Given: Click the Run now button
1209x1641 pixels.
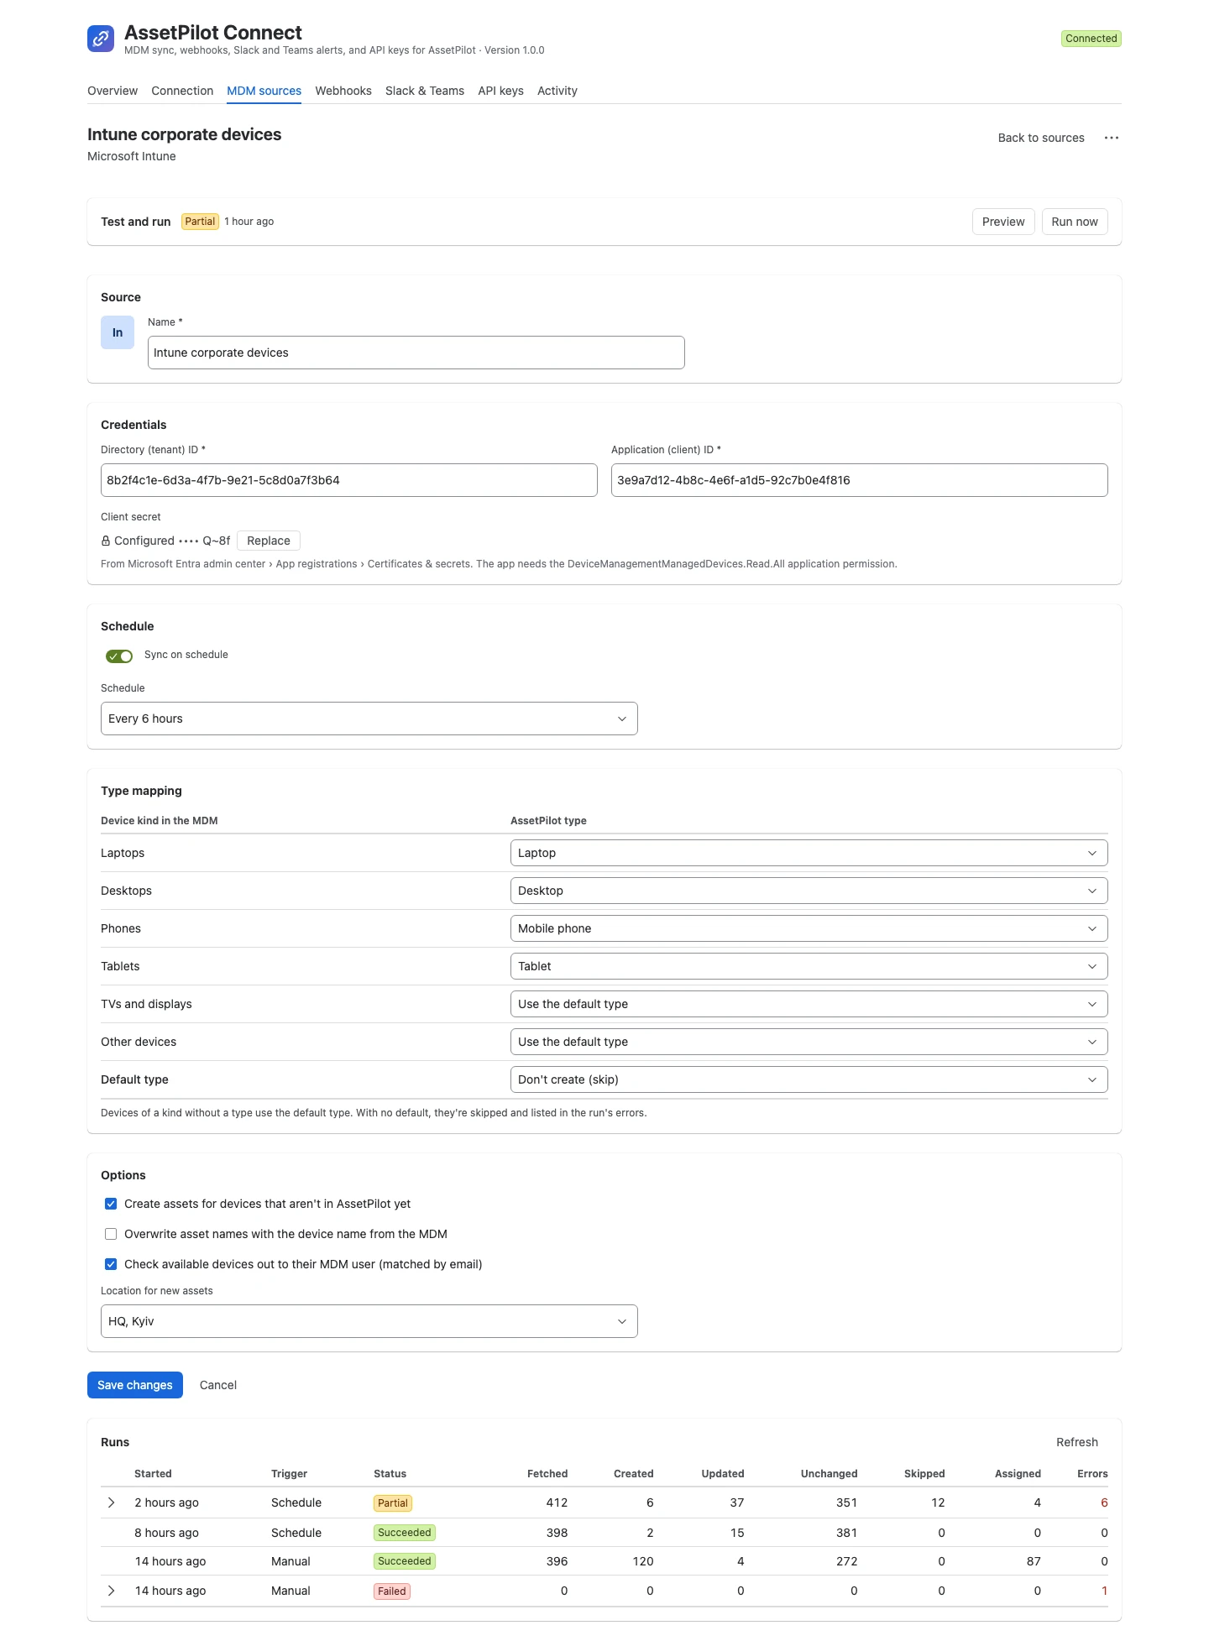Looking at the screenshot, I should pos(1075,222).
